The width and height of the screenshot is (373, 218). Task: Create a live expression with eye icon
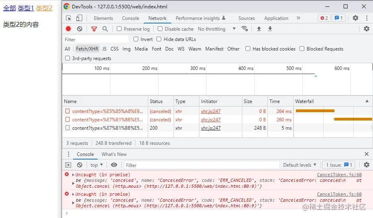[x=114, y=165]
